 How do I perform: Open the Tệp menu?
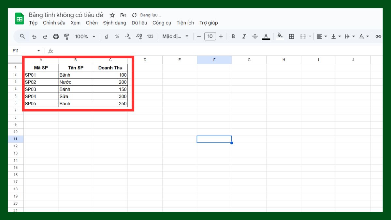[x=33, y=23]
